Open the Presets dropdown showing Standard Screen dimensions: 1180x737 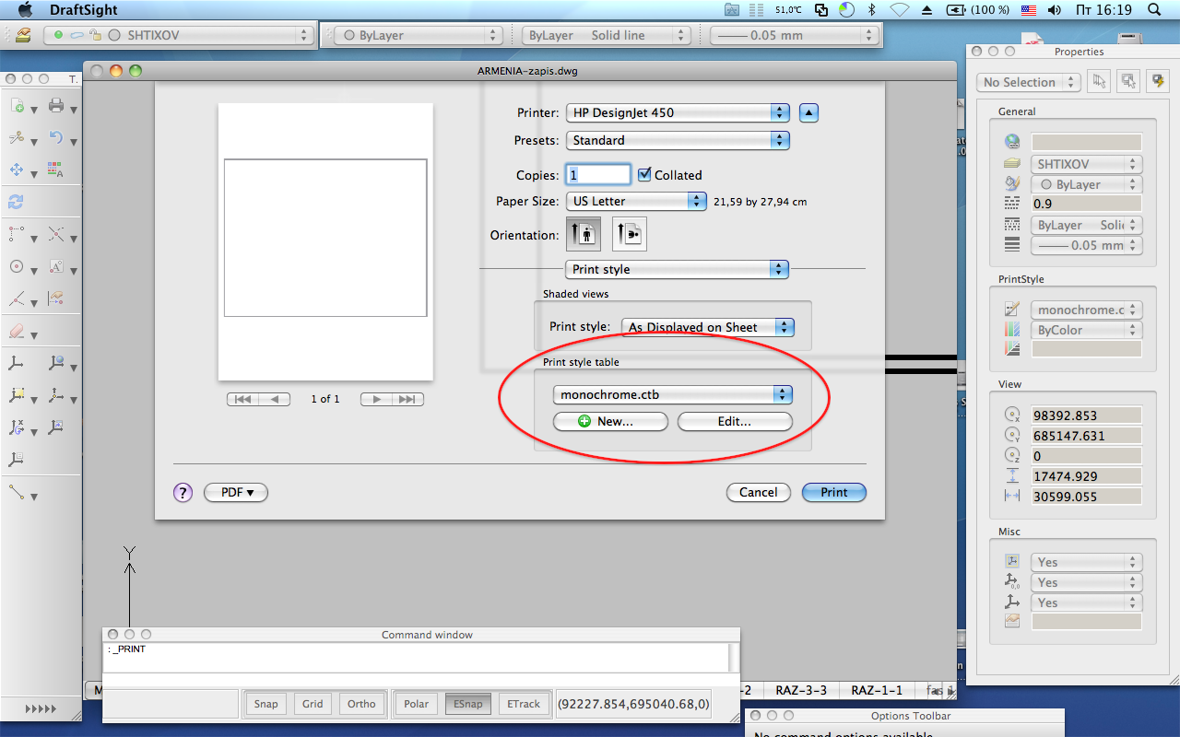pyautogui.click(x=678, y=140)
